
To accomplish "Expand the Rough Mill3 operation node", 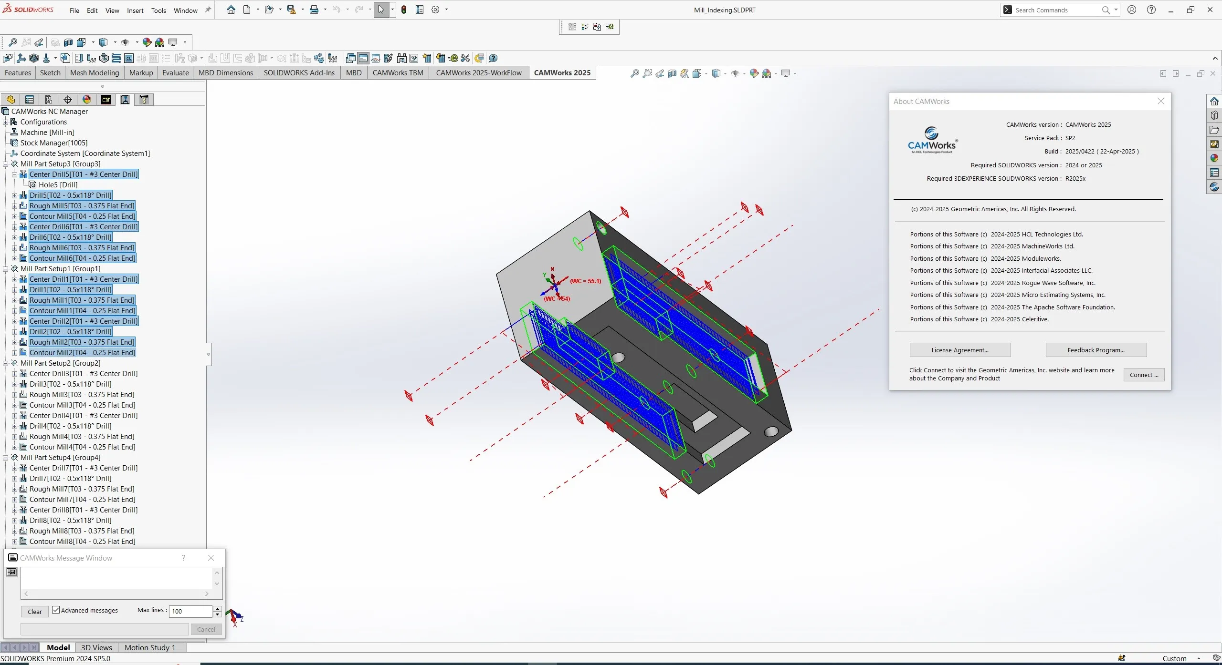I will pyautogui.click(x=15, y=394).
